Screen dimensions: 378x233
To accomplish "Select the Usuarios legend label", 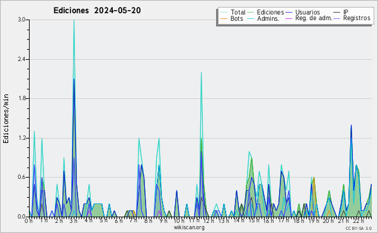I will point(307,12).
